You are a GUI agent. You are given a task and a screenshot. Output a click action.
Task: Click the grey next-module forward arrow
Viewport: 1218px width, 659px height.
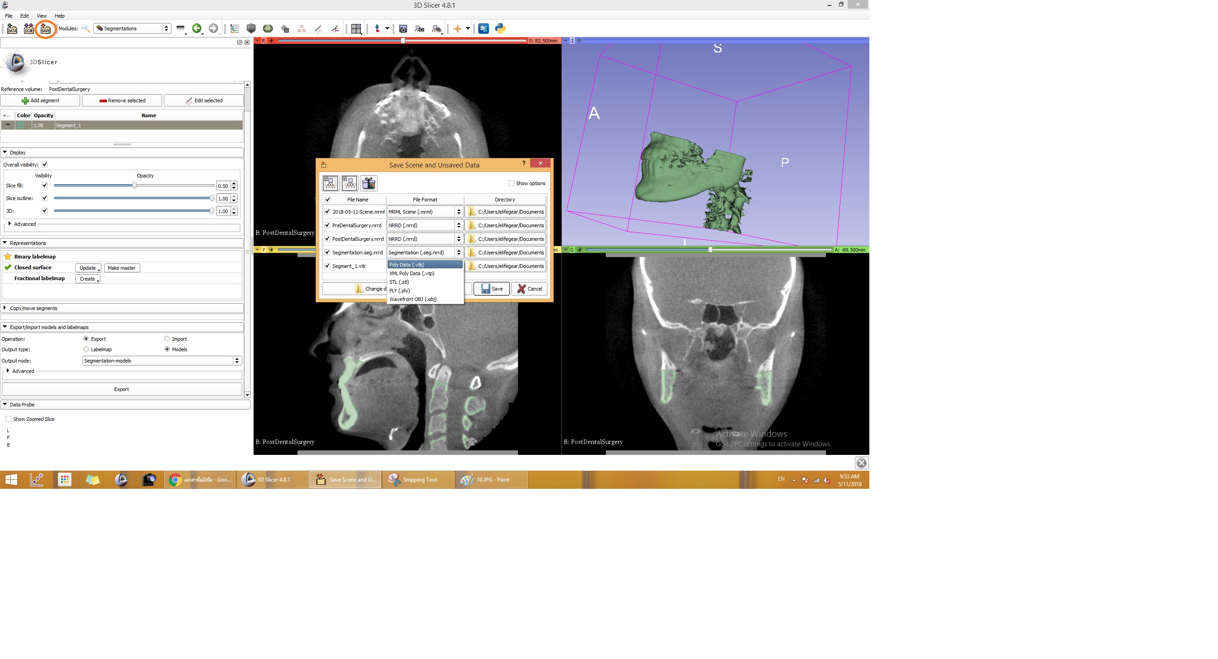click(213, 29)
